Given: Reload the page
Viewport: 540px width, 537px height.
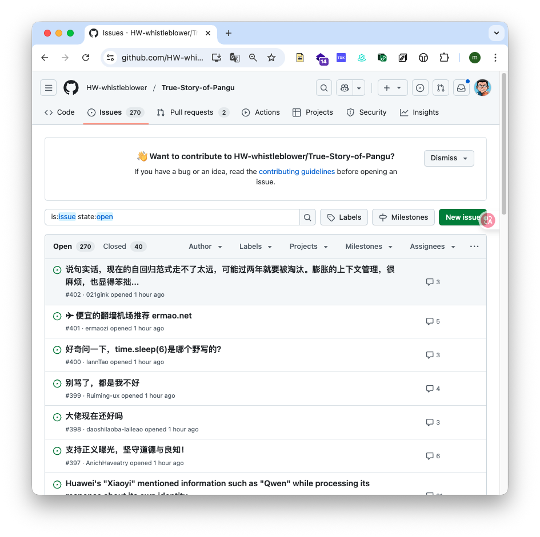Looking at the screenshot, I should tap(86, 58).
